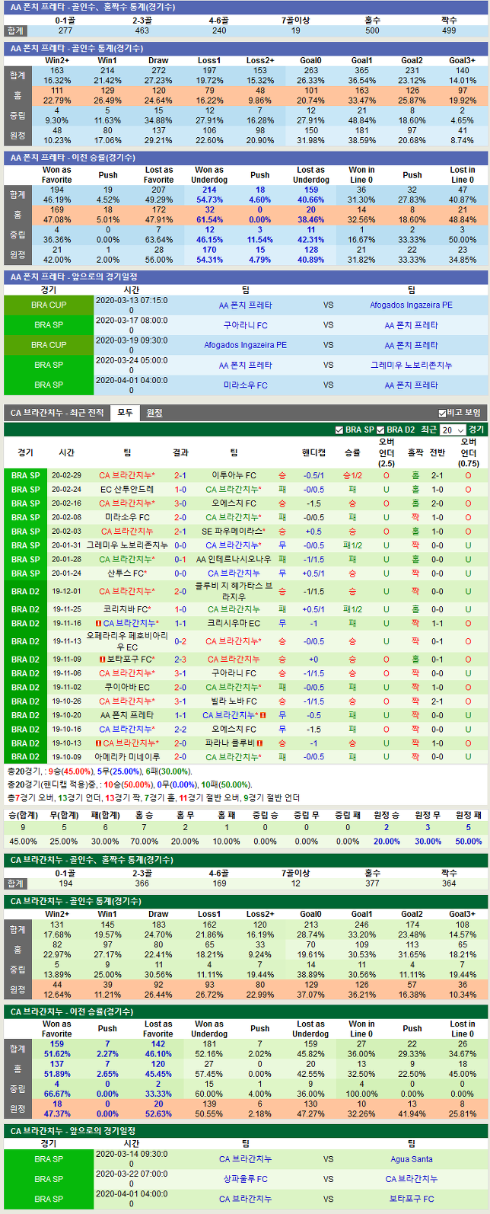Viewport: 490px width, 1214px height.
Task: Open 코리치바 FC team link
Action: click(126, 609)
